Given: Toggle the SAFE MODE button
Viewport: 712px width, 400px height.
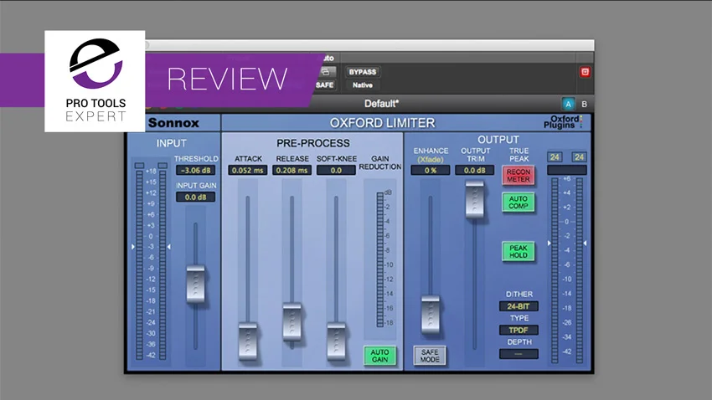Looking at the screenshot, I should coord(430,356).
